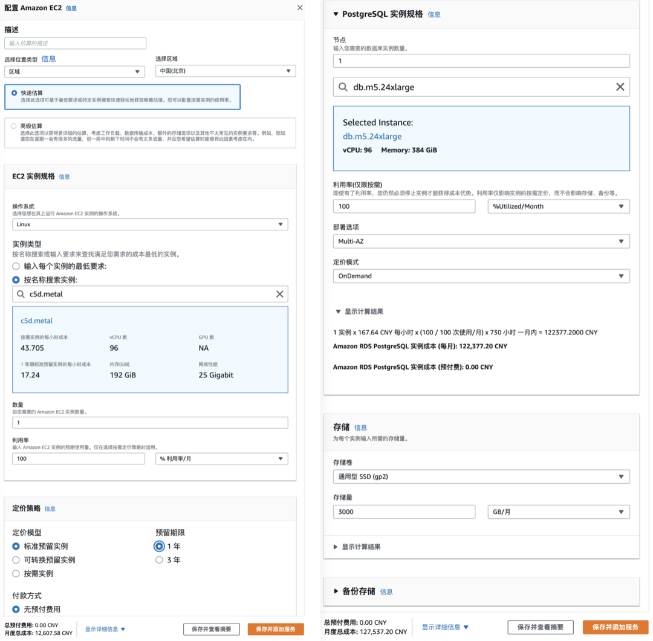The width and height of the screenshot is (653, 641).
Task: Click the search icon beside db.m5.24xlarge
Action: coord(343,86)
